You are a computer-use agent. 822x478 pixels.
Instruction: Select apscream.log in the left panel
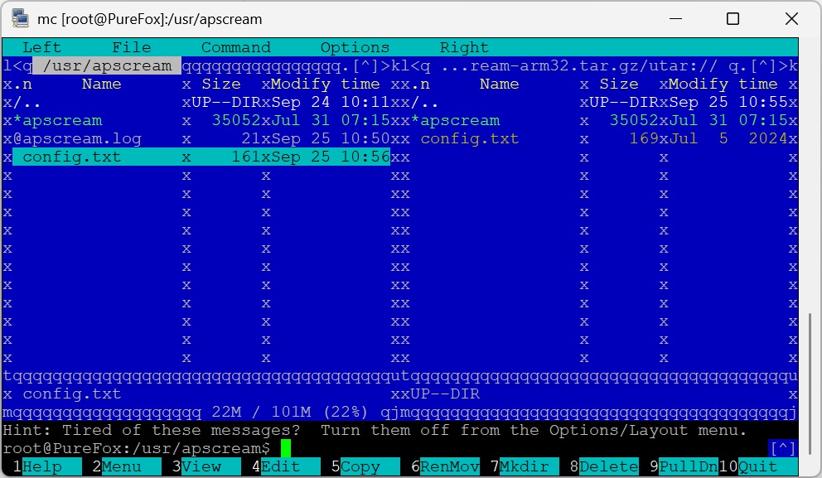81,138
